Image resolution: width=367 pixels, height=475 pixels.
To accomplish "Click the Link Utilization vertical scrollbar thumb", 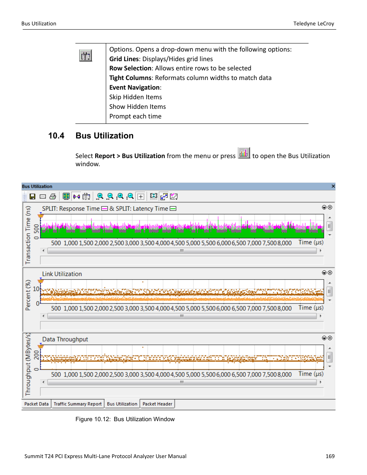I will click(x=330, y=292).
